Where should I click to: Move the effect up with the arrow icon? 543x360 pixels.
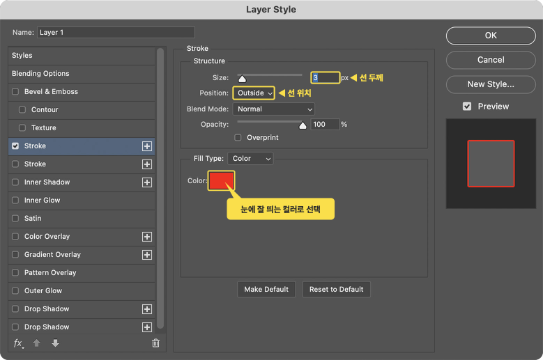[36, 343]
